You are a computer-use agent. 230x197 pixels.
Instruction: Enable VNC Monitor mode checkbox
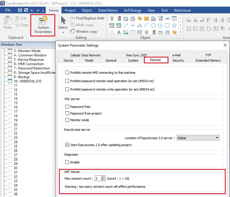[67, 120]
